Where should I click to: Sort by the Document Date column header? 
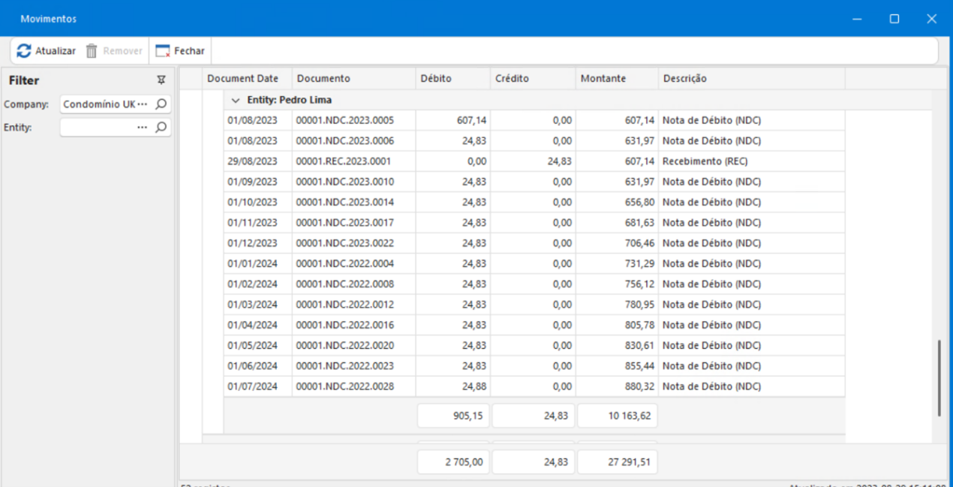[242, 79]
